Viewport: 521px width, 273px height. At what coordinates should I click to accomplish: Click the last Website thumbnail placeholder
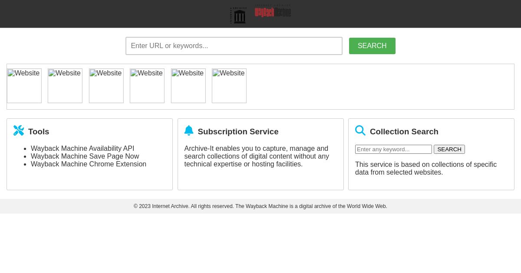click(x=229, y=86)
